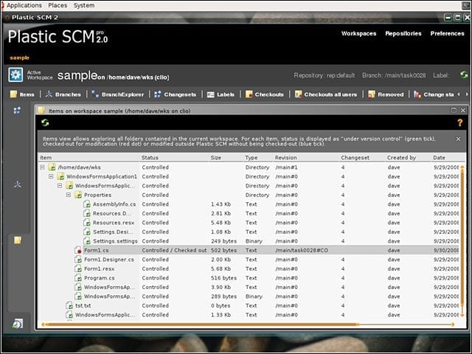The image size is (472, 354).
Task: Select the Settings.Desi... file row
Action: click(113, 232)
